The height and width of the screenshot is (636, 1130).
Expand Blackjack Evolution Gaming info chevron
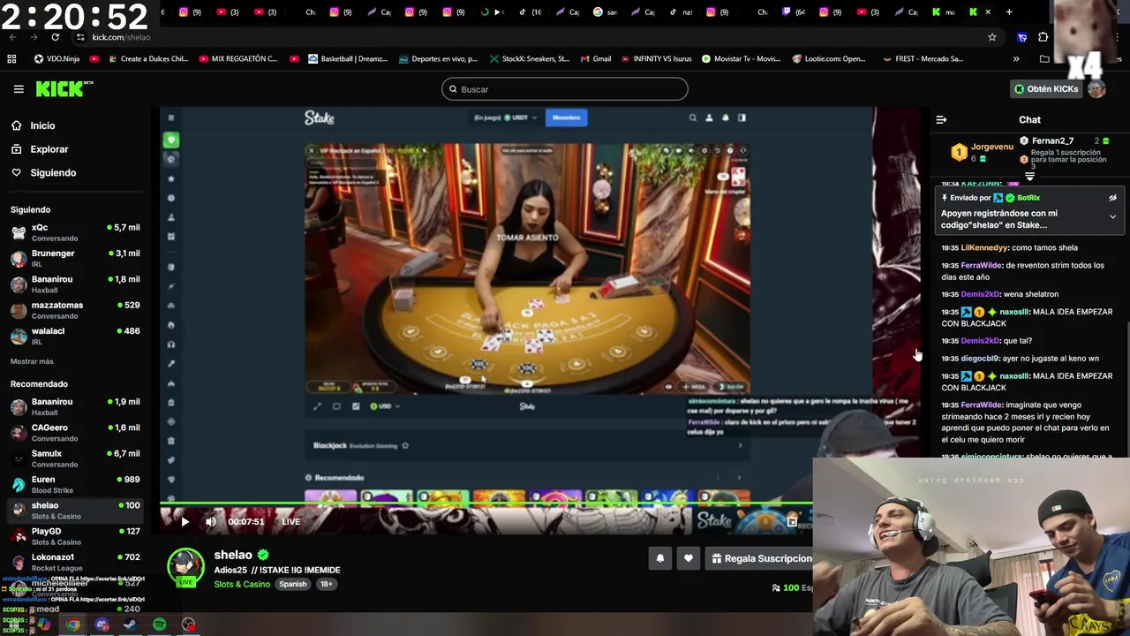point(740,446)
